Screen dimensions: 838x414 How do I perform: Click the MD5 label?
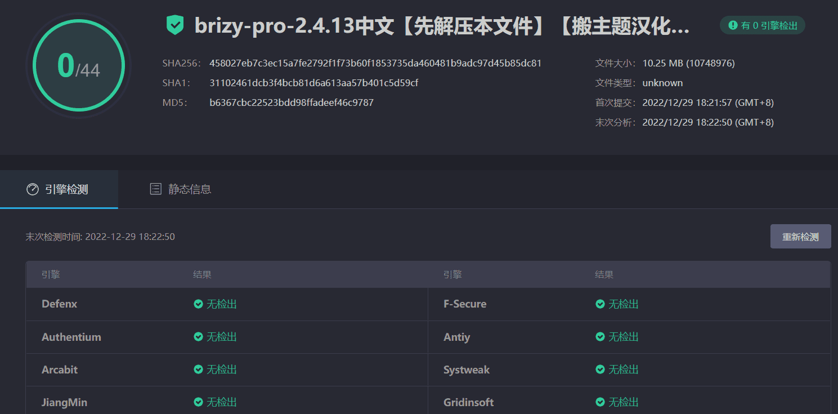point(174,103)
